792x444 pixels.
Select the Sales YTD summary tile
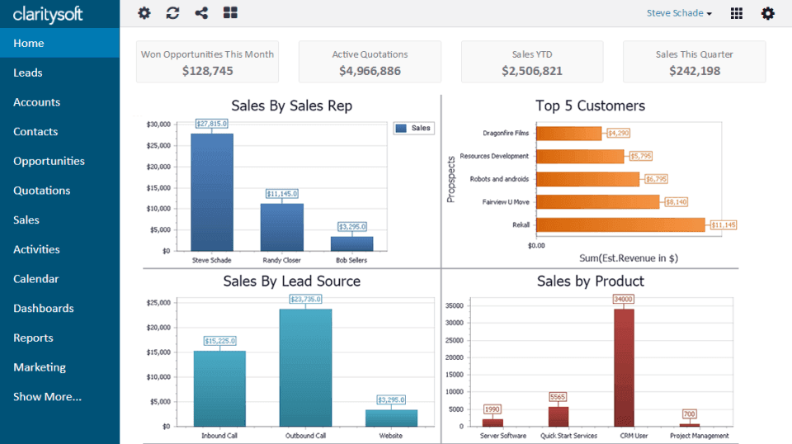532,62
